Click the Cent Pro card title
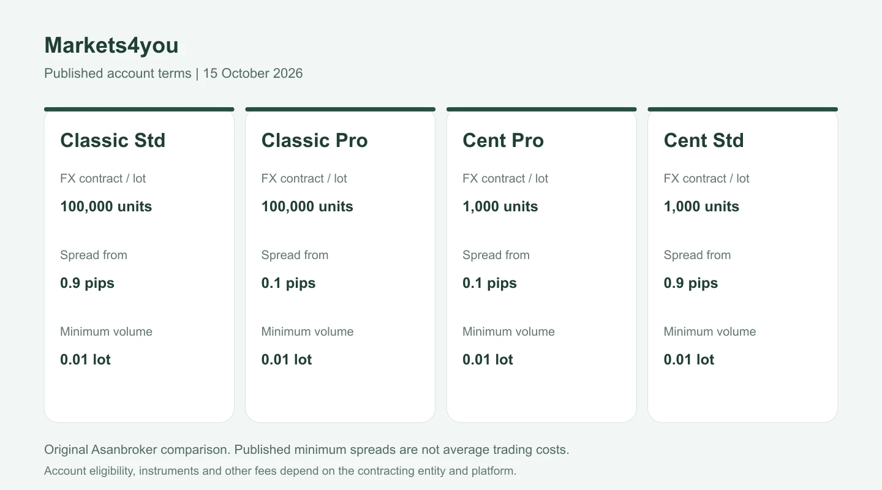 pyautogui.click(x=503, y=140)
